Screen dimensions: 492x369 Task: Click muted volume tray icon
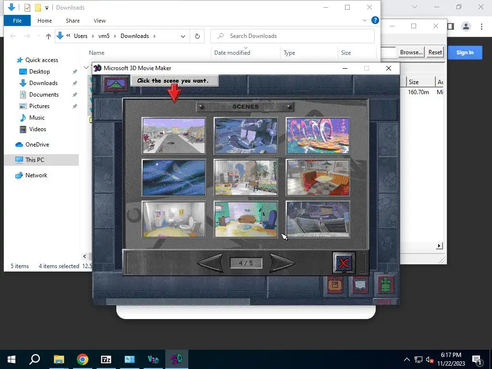coord(430,359)
